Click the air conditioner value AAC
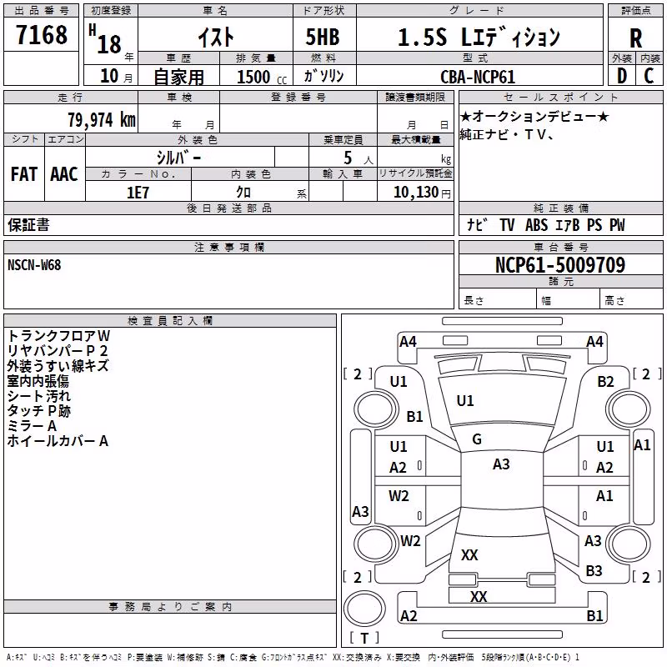The height and width of the screenshot is (667, 667). 64,174
